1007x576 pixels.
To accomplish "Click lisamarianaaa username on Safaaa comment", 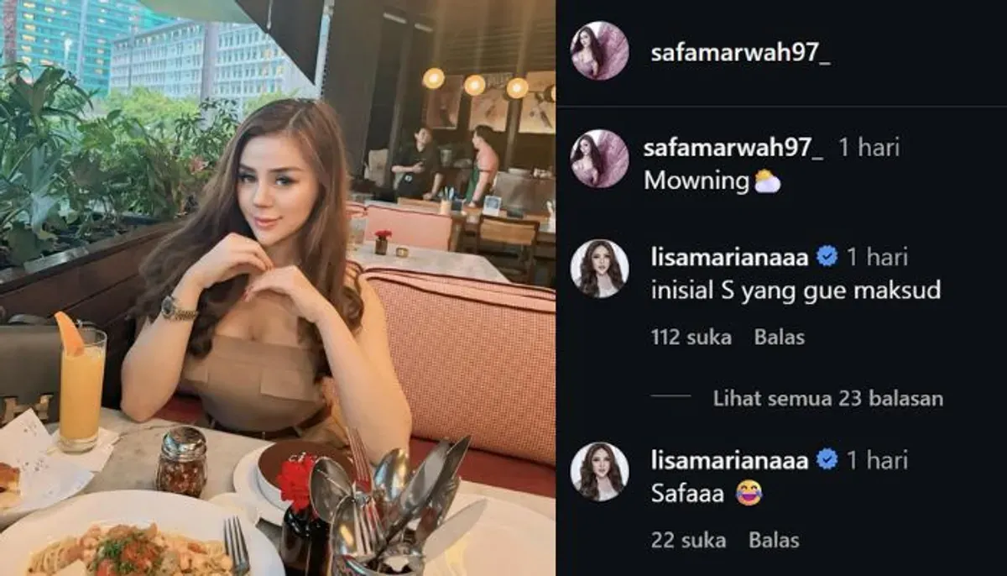I will pos(729,460).
